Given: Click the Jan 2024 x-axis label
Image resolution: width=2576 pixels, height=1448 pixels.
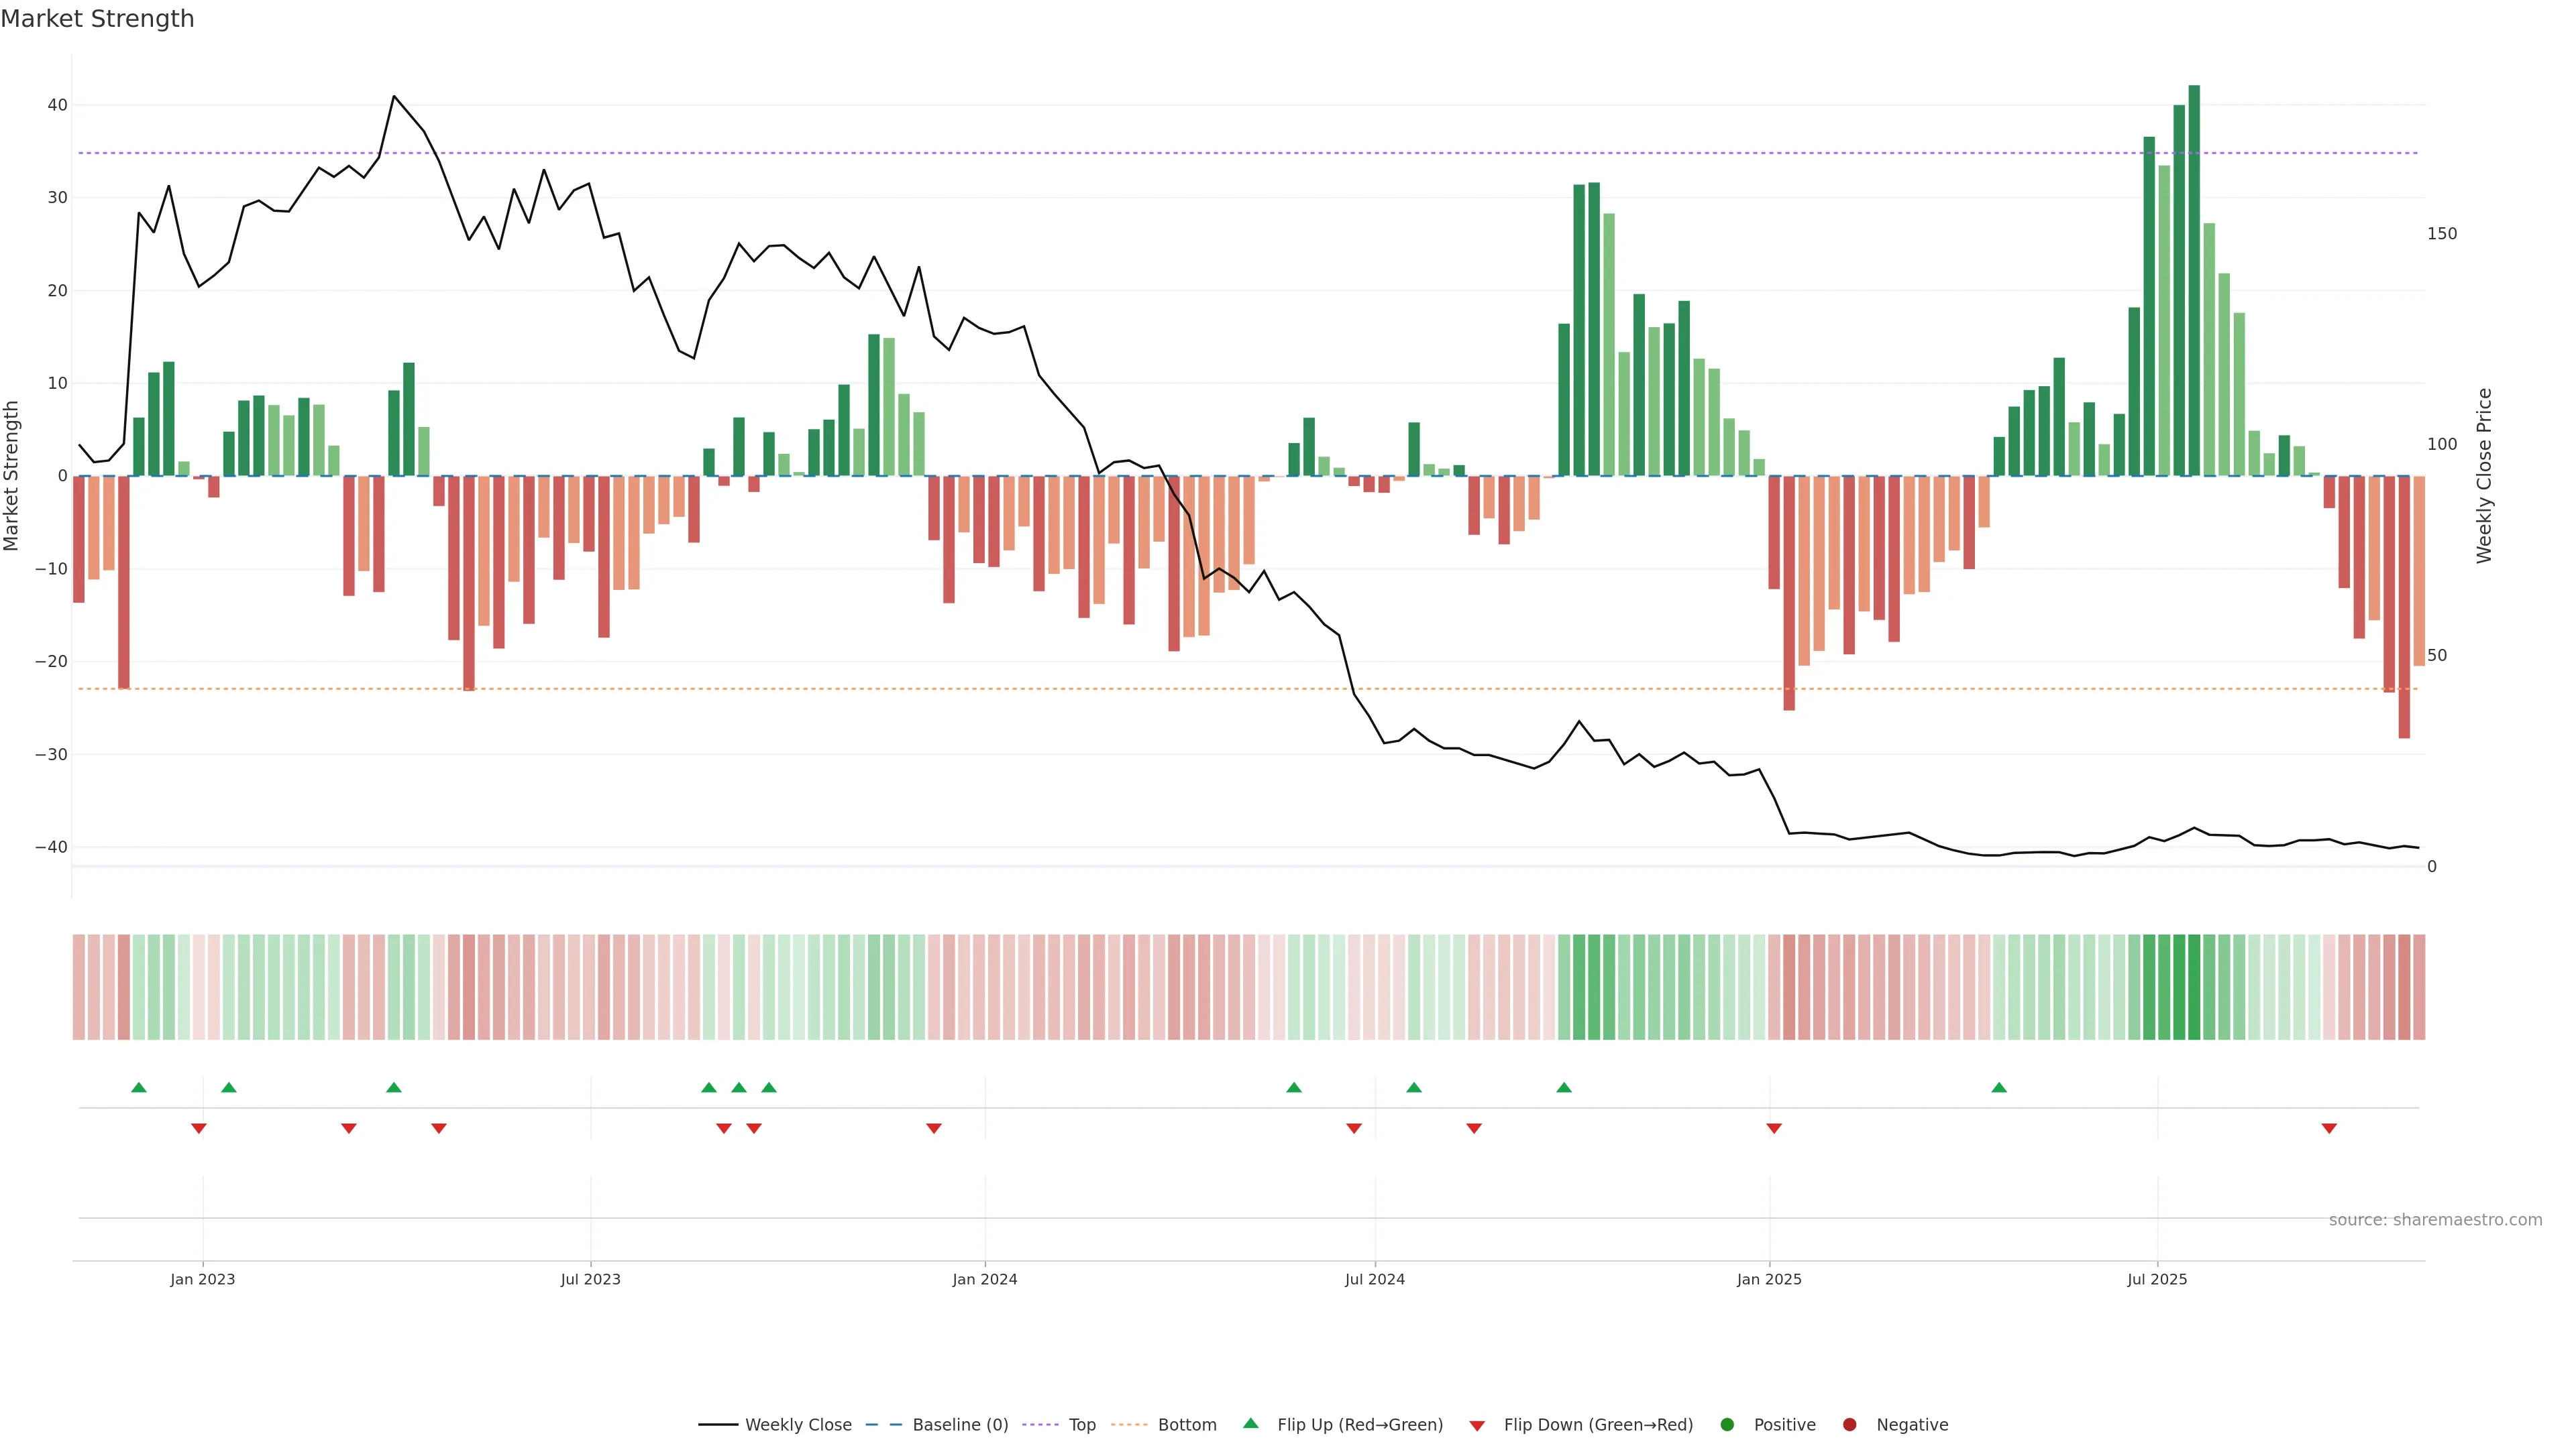Looking at the screenshot, I should click(984, 1279).
